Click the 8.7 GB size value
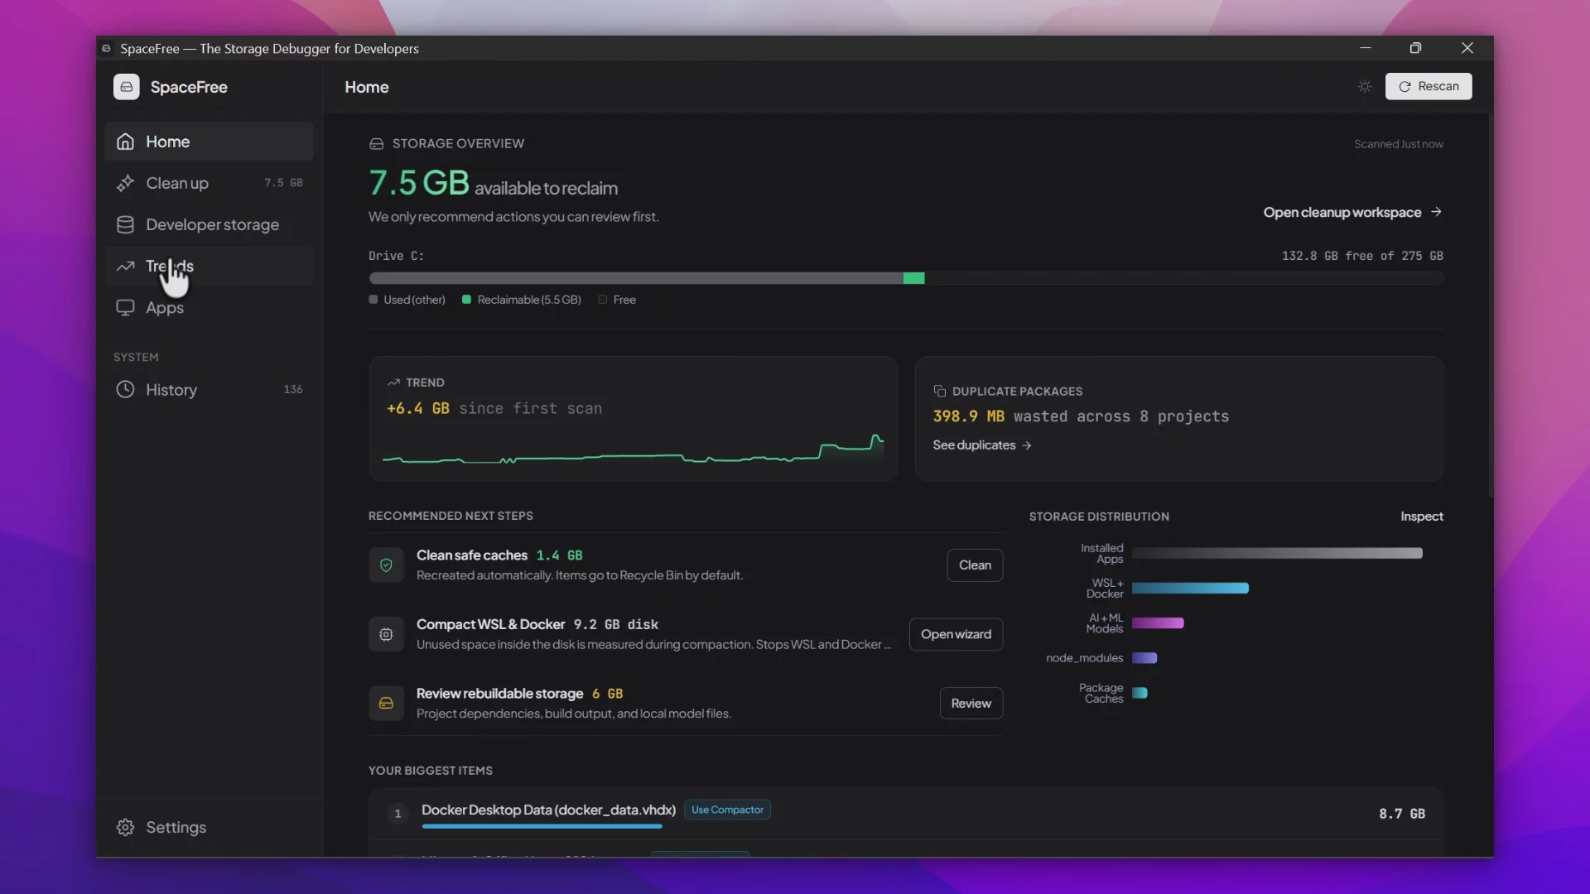 tap(1401, 814)
